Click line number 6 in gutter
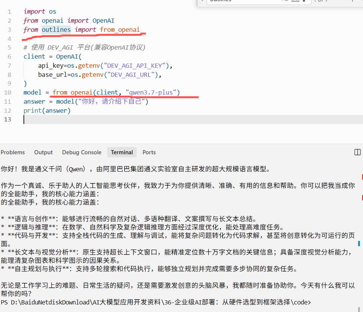This screenshot has width=363, height=312. tap(9, 57)
